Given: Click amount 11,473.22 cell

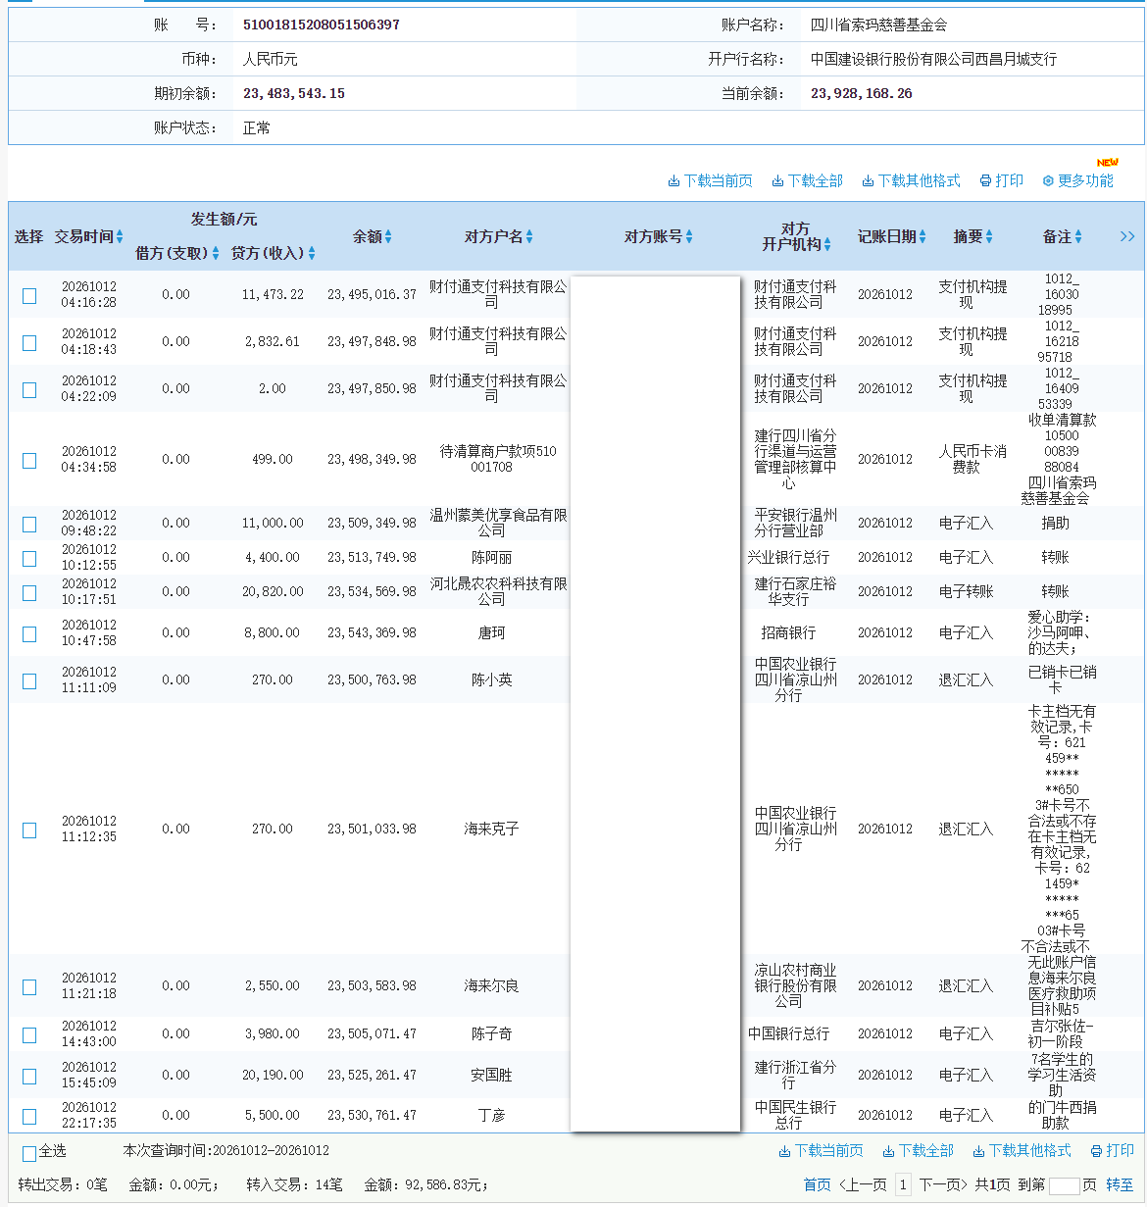Looking at the screenshot, I should [273, 294].
